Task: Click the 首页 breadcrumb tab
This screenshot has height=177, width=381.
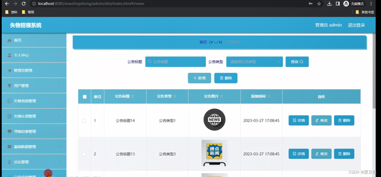Action: pos(203,42)
